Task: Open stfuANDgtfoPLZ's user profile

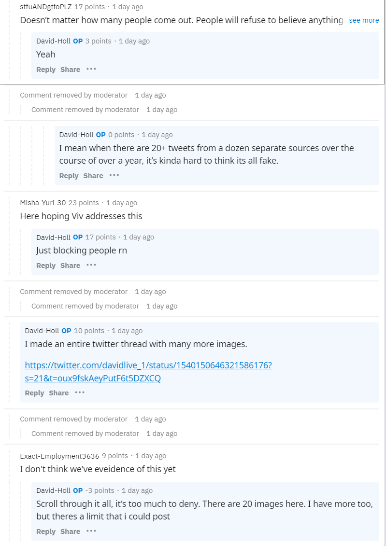Action: (45, 7)
